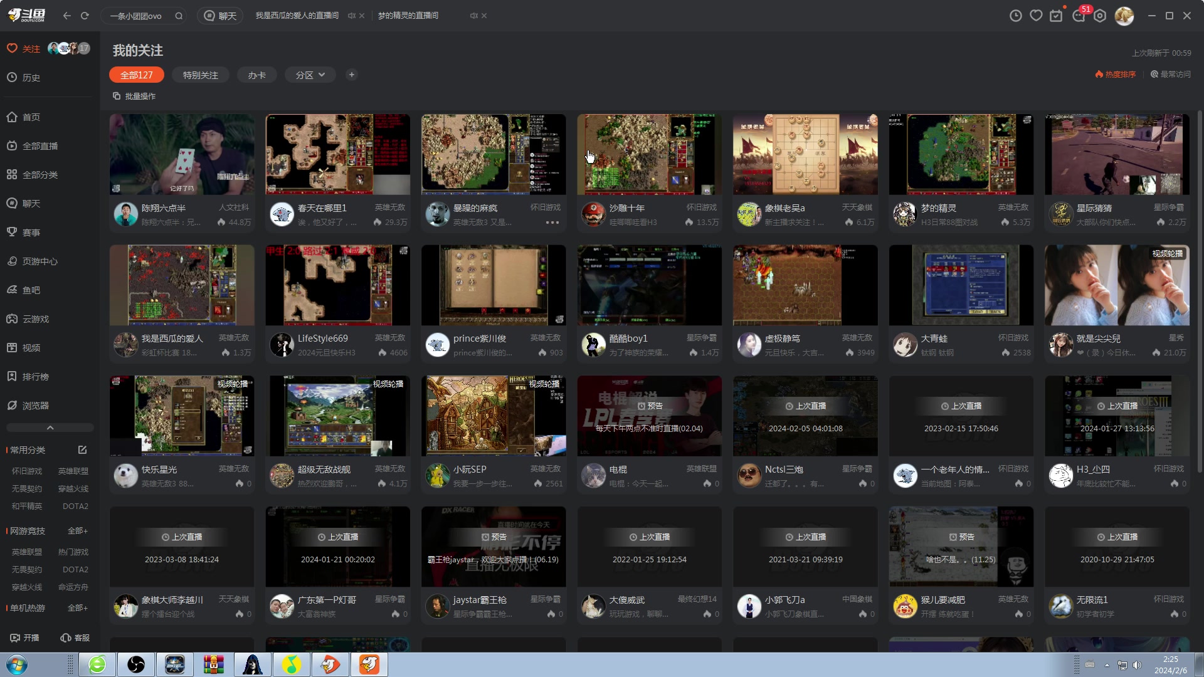Open 陈翔六点半 stream thumbnail

click(x=182, y=154)
